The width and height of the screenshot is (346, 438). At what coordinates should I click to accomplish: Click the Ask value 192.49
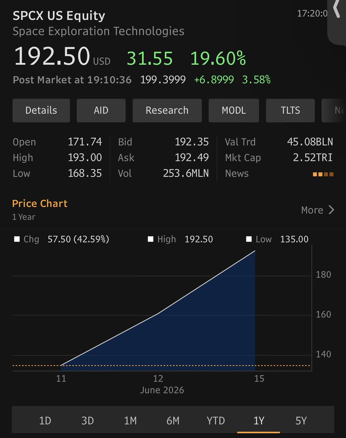coord(192,158)
